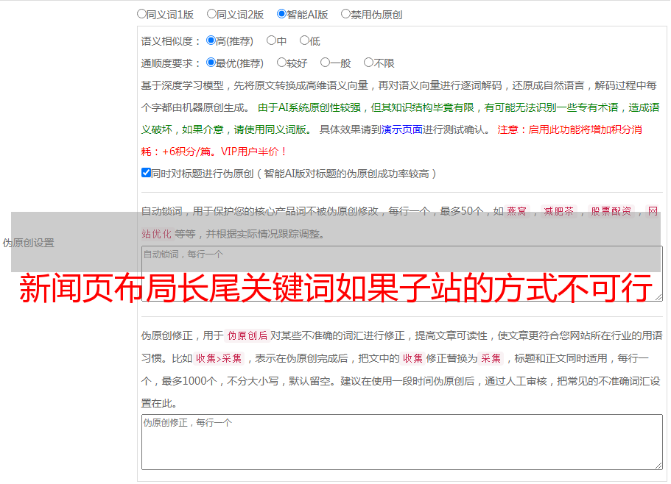Image resolution: width=671 pixels, height=484 pixels.
Task: Click the 伪原创修正 textarea resize handle
Action: [x=658, y=464]
